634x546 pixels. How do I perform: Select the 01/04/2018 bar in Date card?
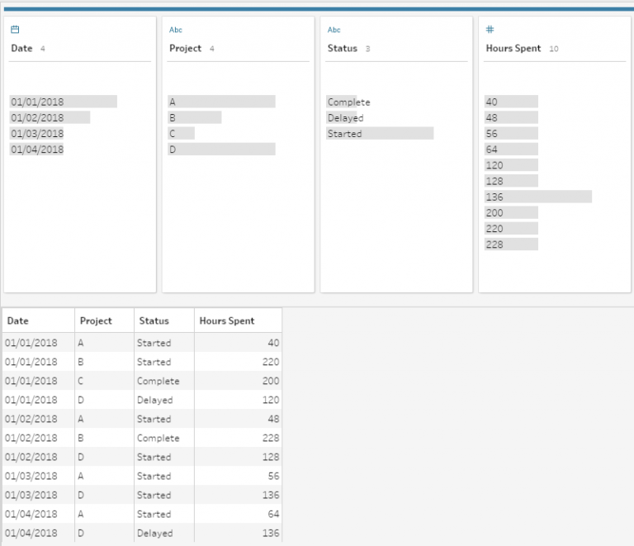37,150
